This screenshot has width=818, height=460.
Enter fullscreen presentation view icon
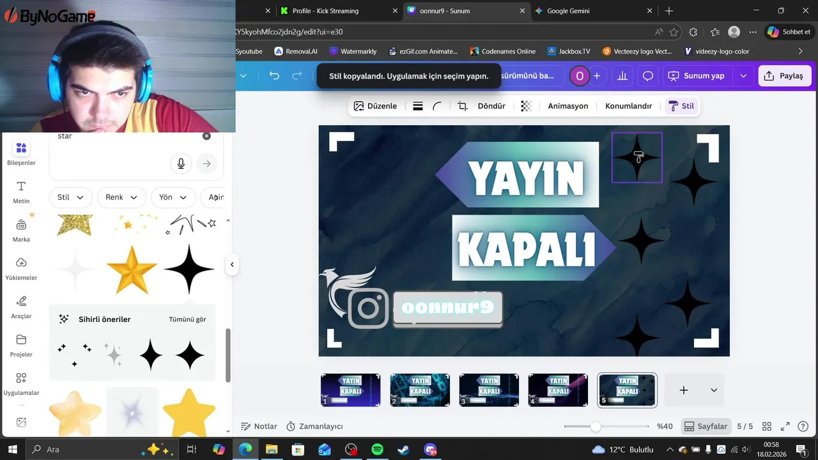coord(785,426)
